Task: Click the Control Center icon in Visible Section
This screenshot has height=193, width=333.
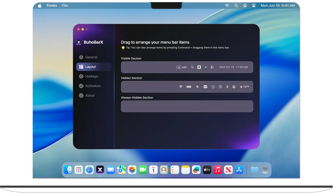Action: [212, 67]
